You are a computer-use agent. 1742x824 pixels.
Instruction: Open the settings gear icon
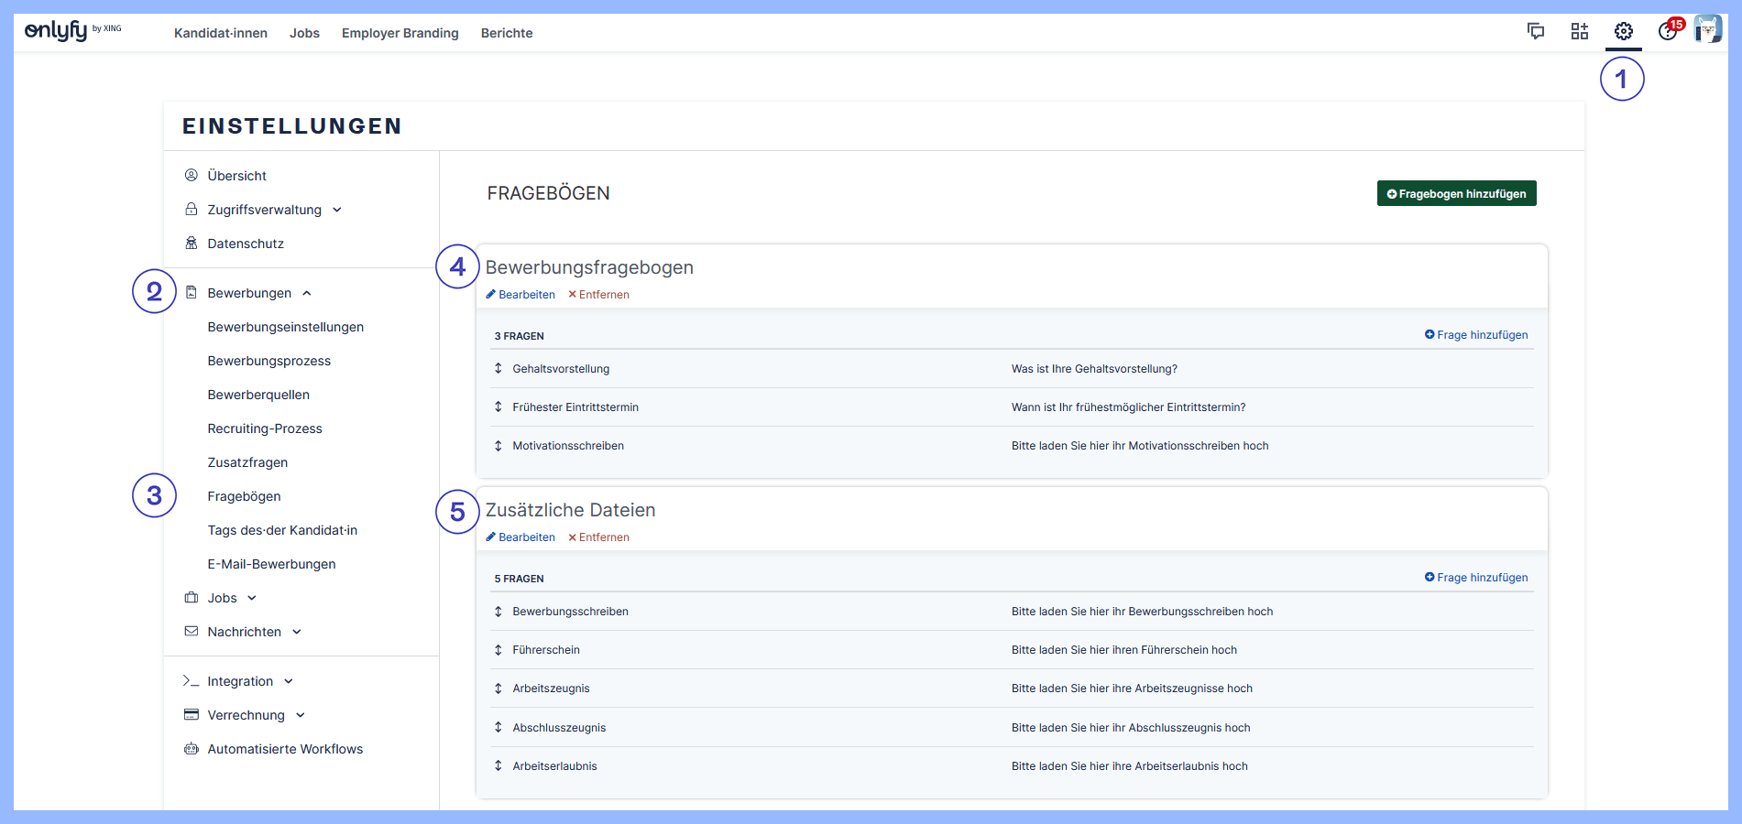click(x=1623, y=32)
